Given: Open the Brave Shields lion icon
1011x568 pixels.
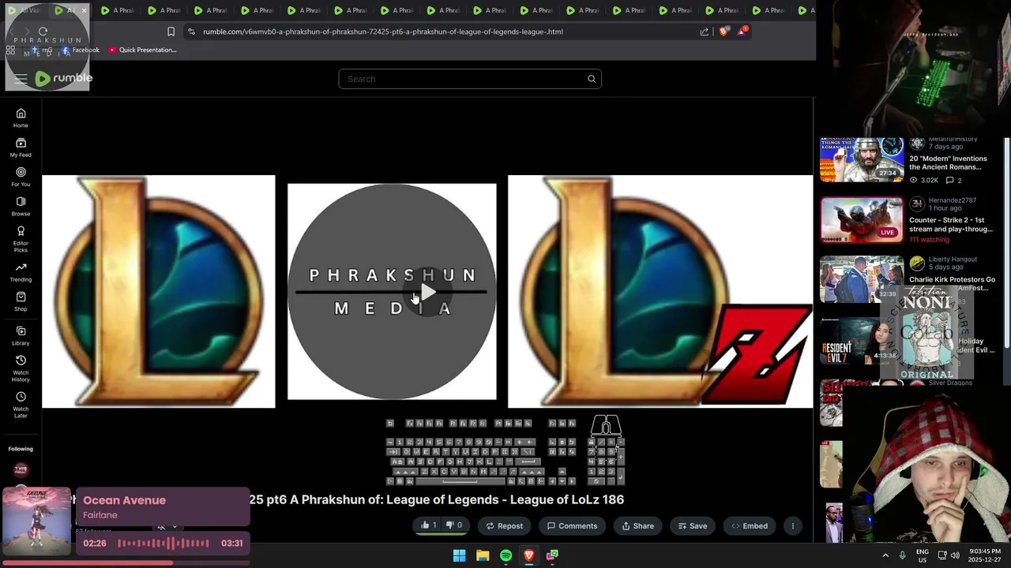Looking at the screenshot, I should pyautogui.click(x=723, y=32).
